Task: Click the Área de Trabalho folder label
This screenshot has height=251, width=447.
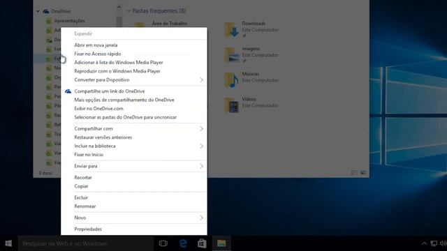Action: pos(170,23)
